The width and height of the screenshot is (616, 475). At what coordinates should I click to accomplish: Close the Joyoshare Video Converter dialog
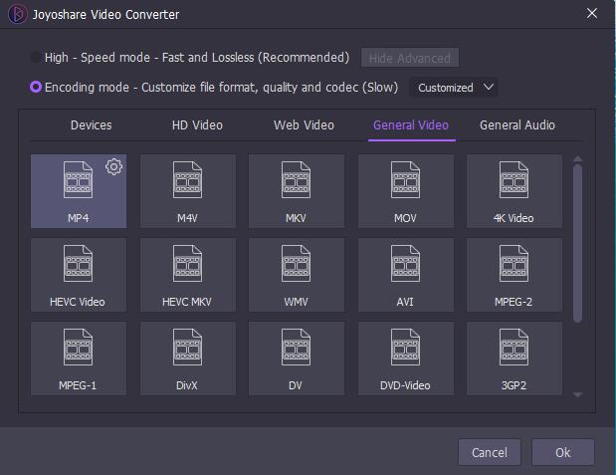pyautogui.click(x=592, y=14)
